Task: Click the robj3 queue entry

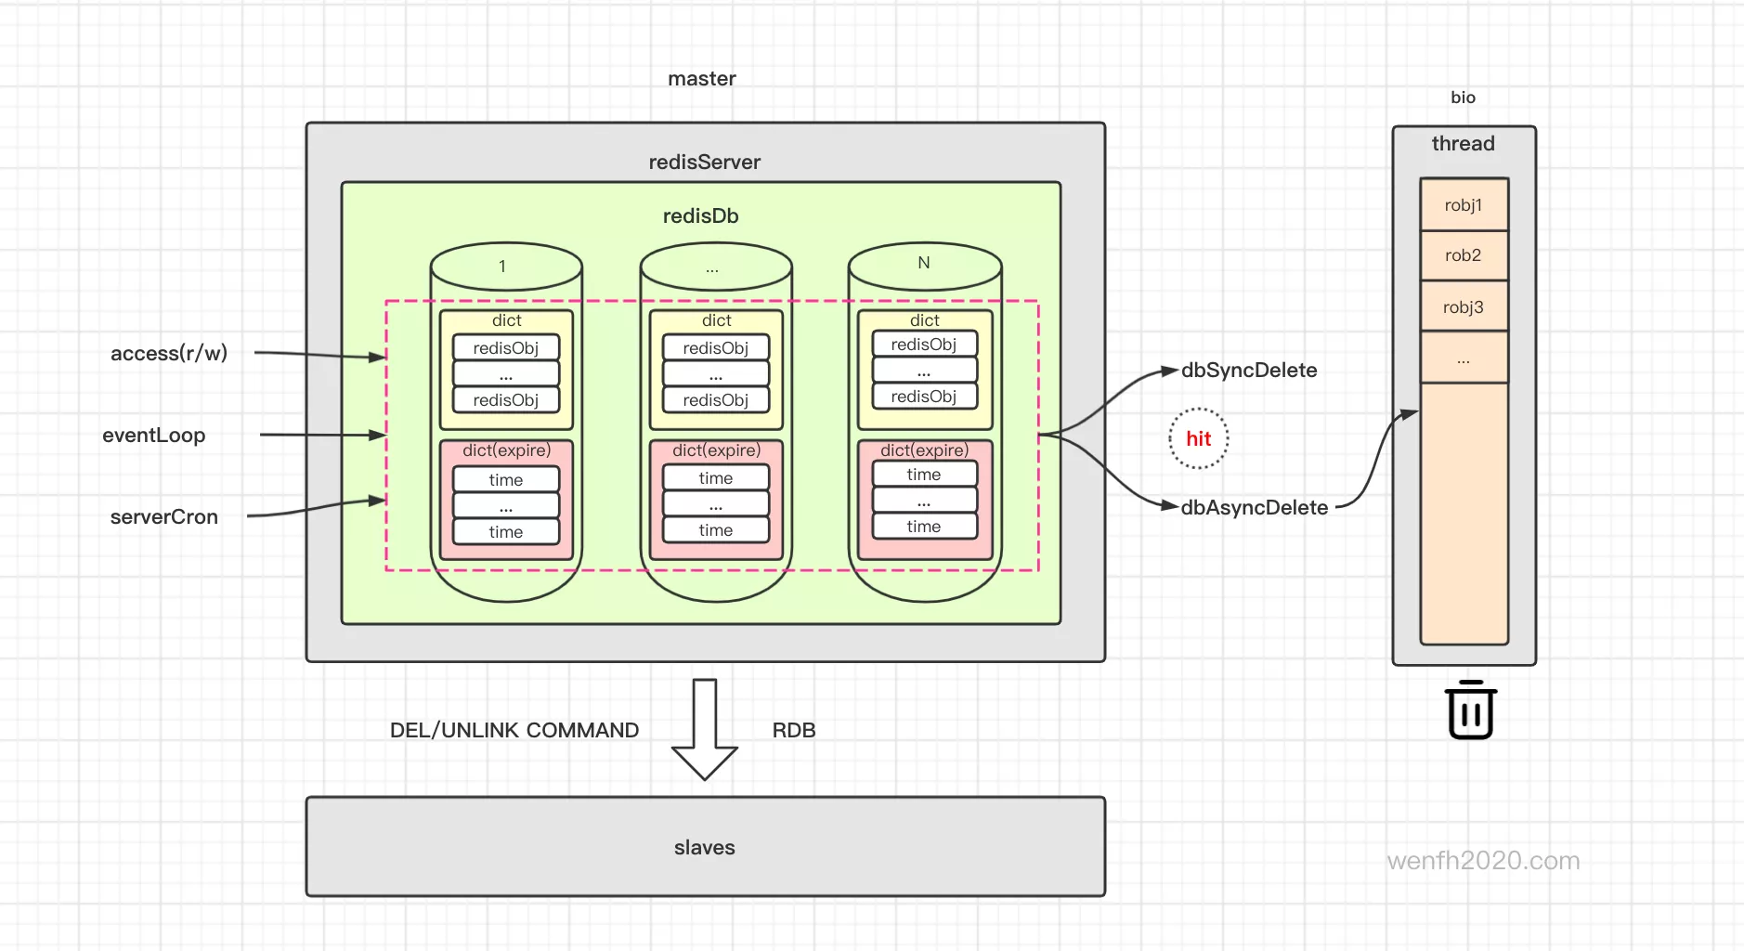Action: point(1464,307)
